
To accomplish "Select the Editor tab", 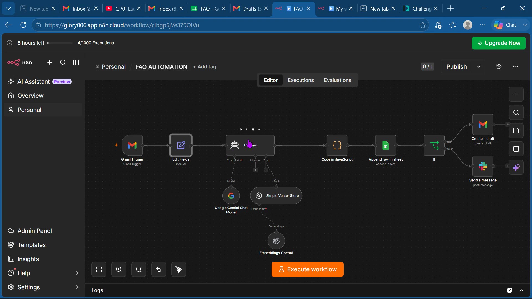I will 270,80.
